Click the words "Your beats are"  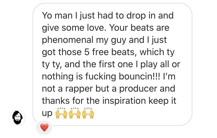coord(139,28)
